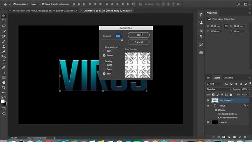The image size is (252, 142).
Task: Open the Paragraph panel icon
Action: tap(201, 36)
